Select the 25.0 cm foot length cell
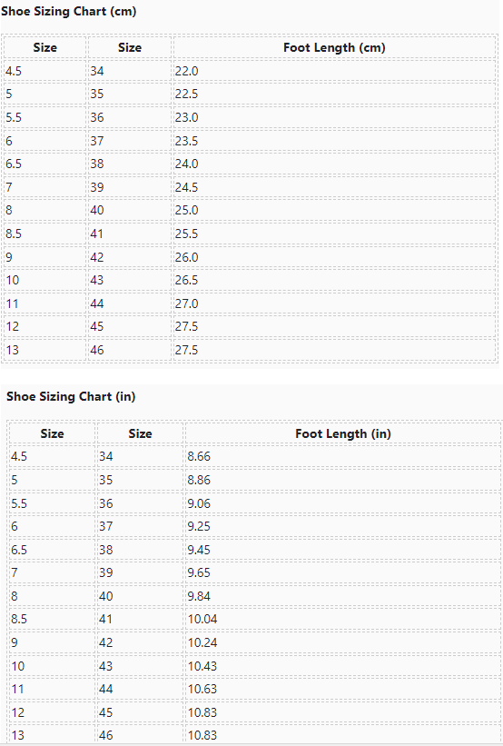Screen dimensions: 503x746 (x=334, y=210)
